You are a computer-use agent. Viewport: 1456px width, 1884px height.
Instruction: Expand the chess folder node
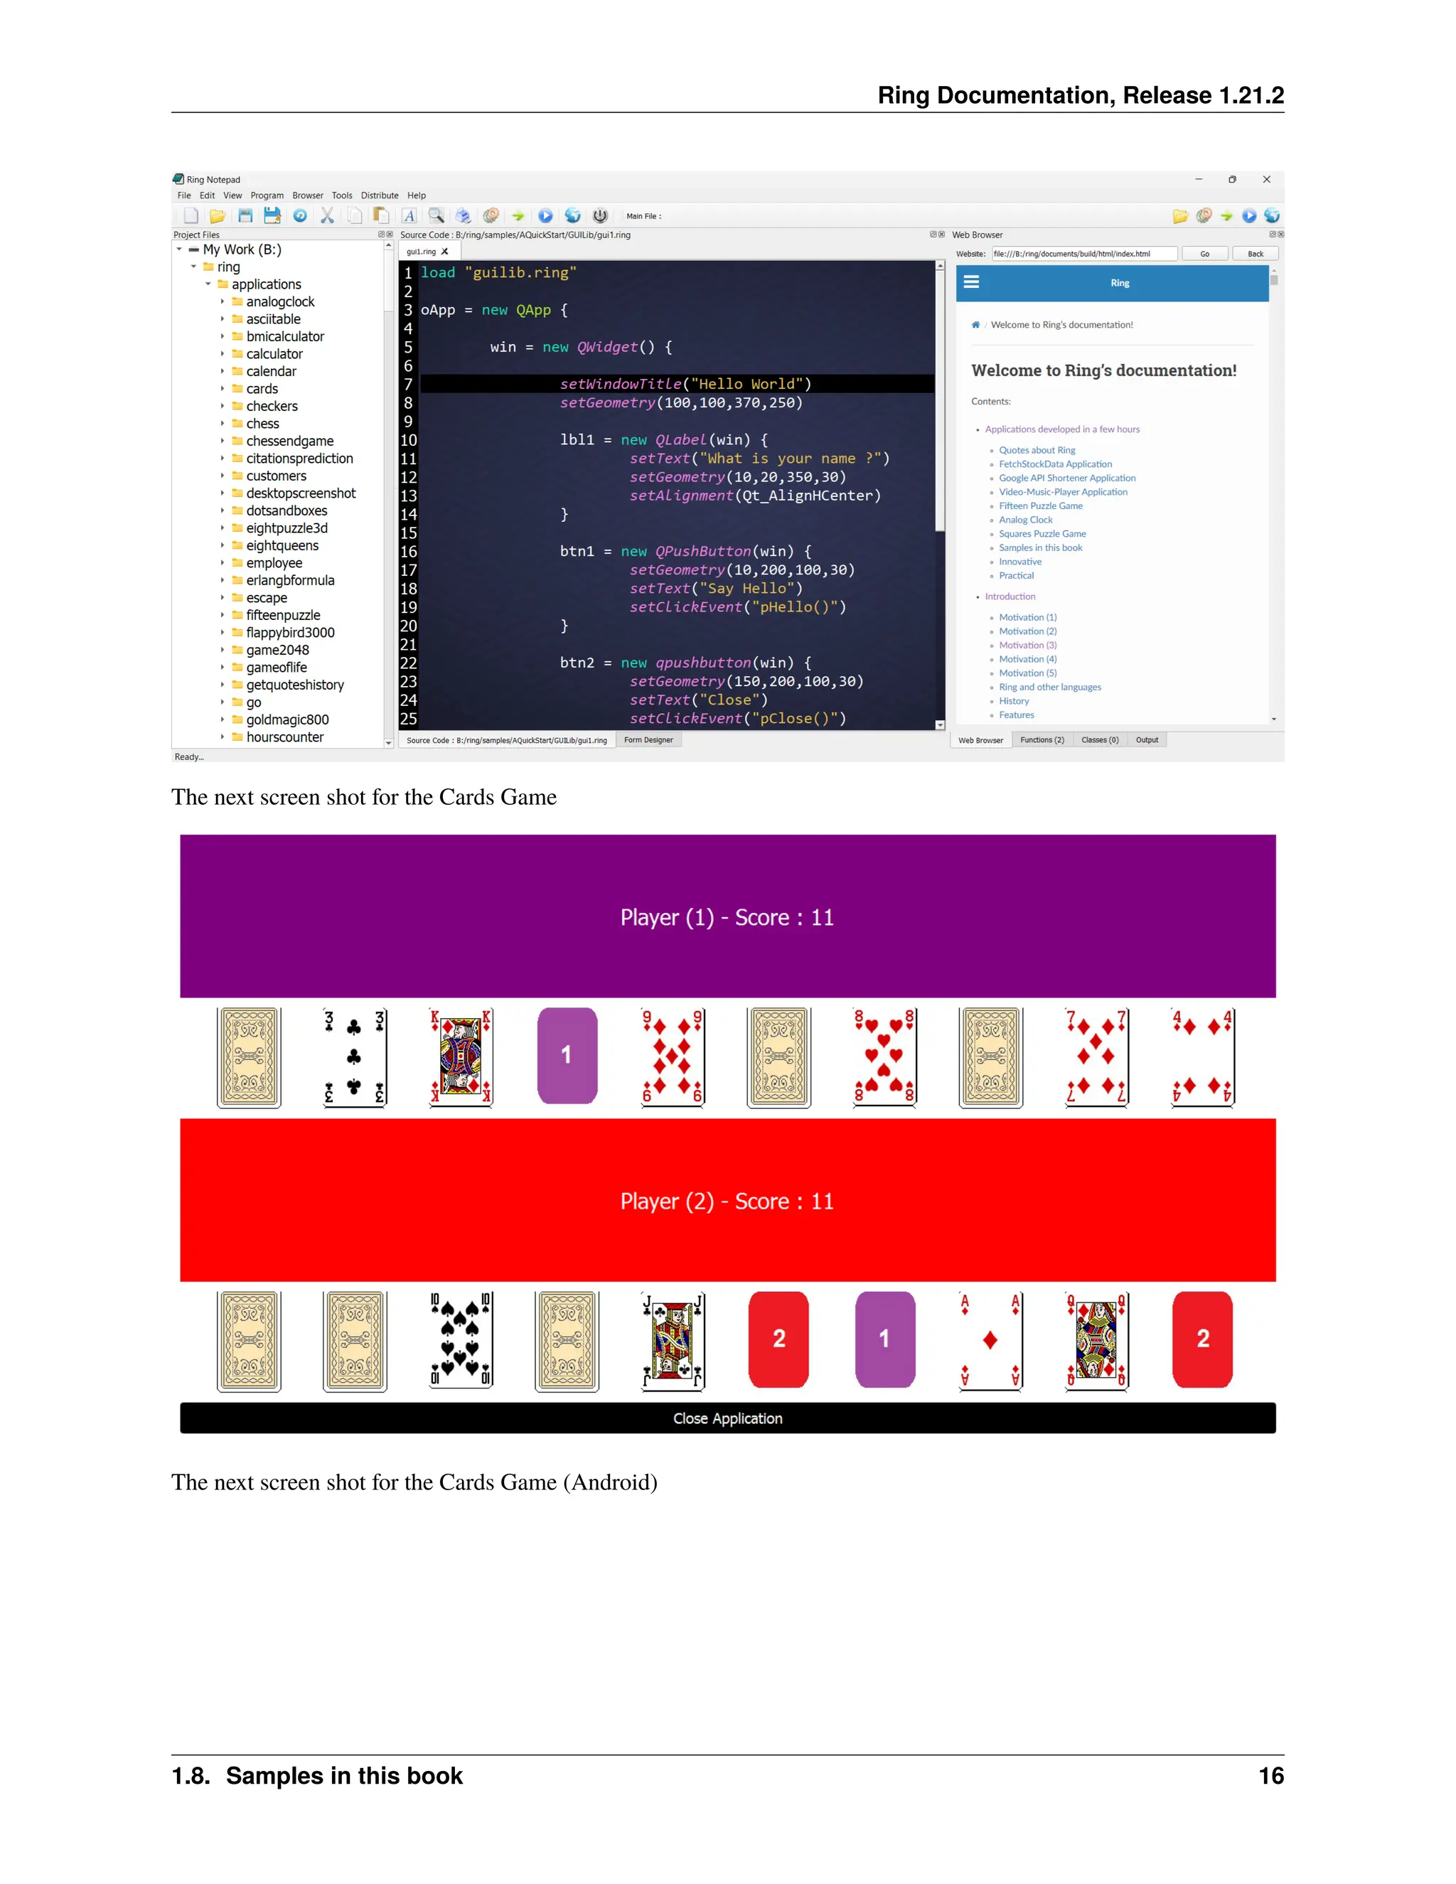[x=222, y=424]
